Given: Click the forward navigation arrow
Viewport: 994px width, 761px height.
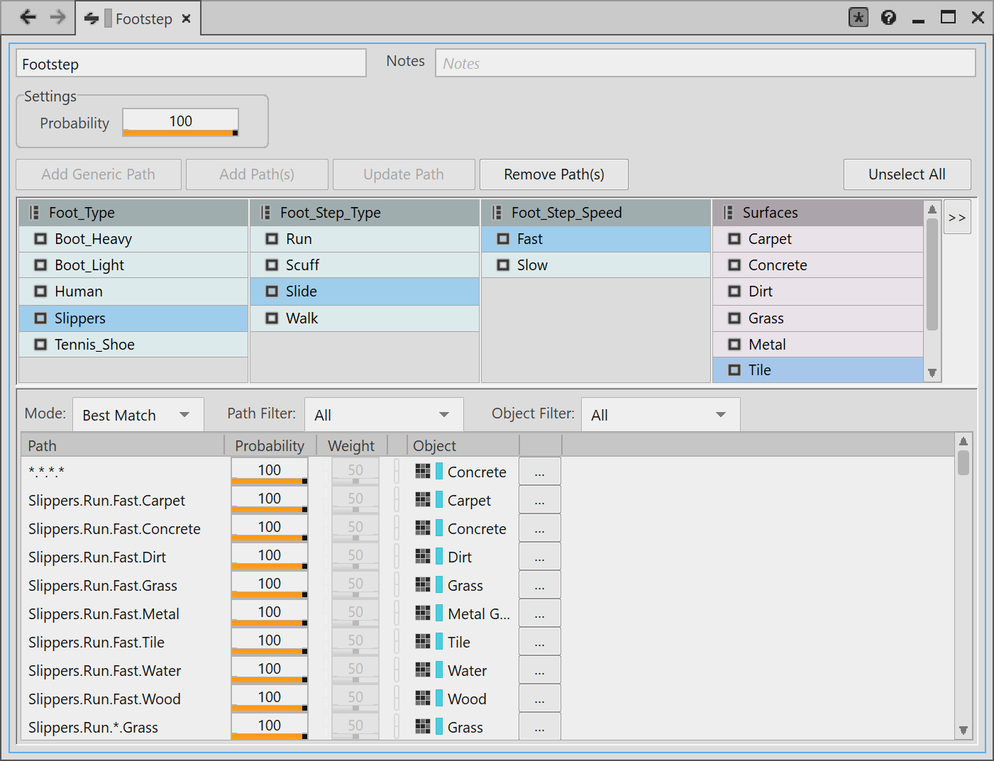Looking at the screenshot, I should pyautogui.click(x=57, y=18).
